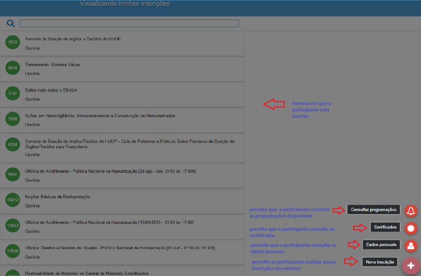Open Treinamento: Sistema Vácuo event
The width and height of the screenshot is (421, 276).
click(53, 65)
